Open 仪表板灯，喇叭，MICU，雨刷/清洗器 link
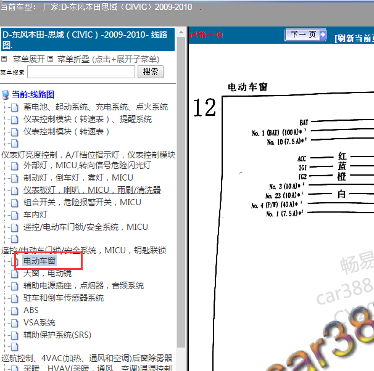Screen dimensions: 374x371 coord(92,190)
